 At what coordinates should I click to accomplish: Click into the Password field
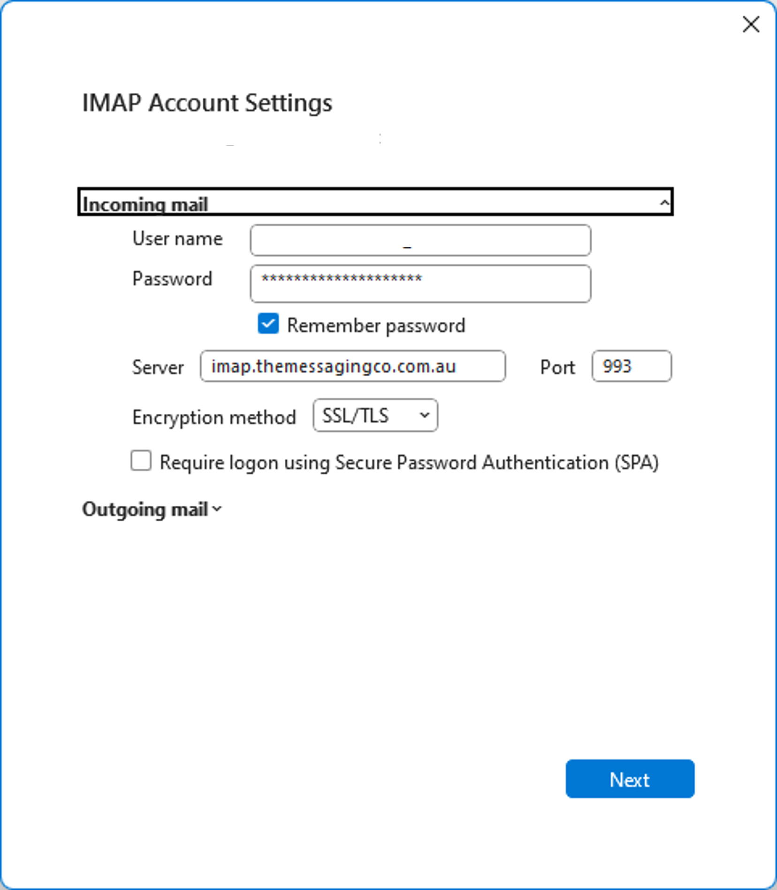pos(420,284)
